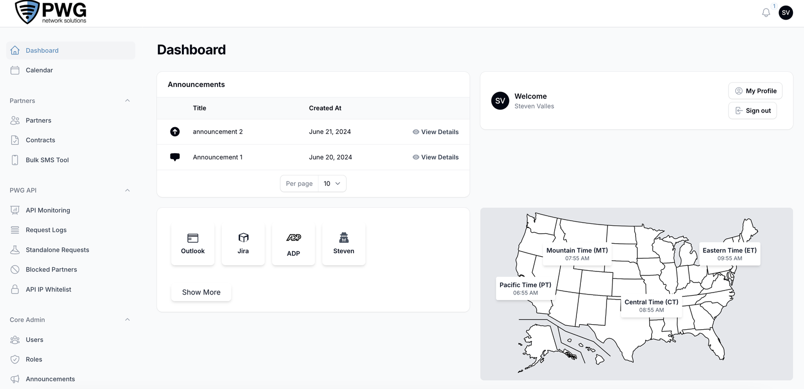Collapse the Partners sidebar section

tap(128, 101)
